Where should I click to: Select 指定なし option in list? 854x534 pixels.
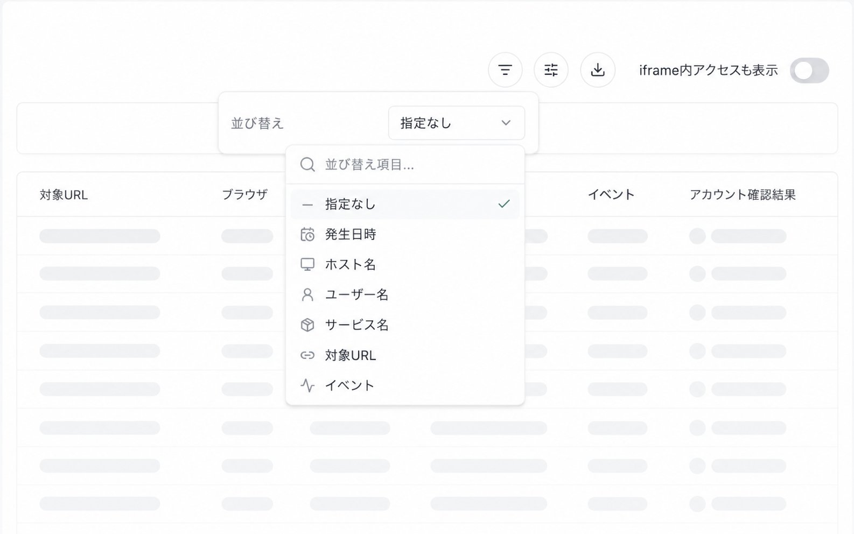[405, 204]
